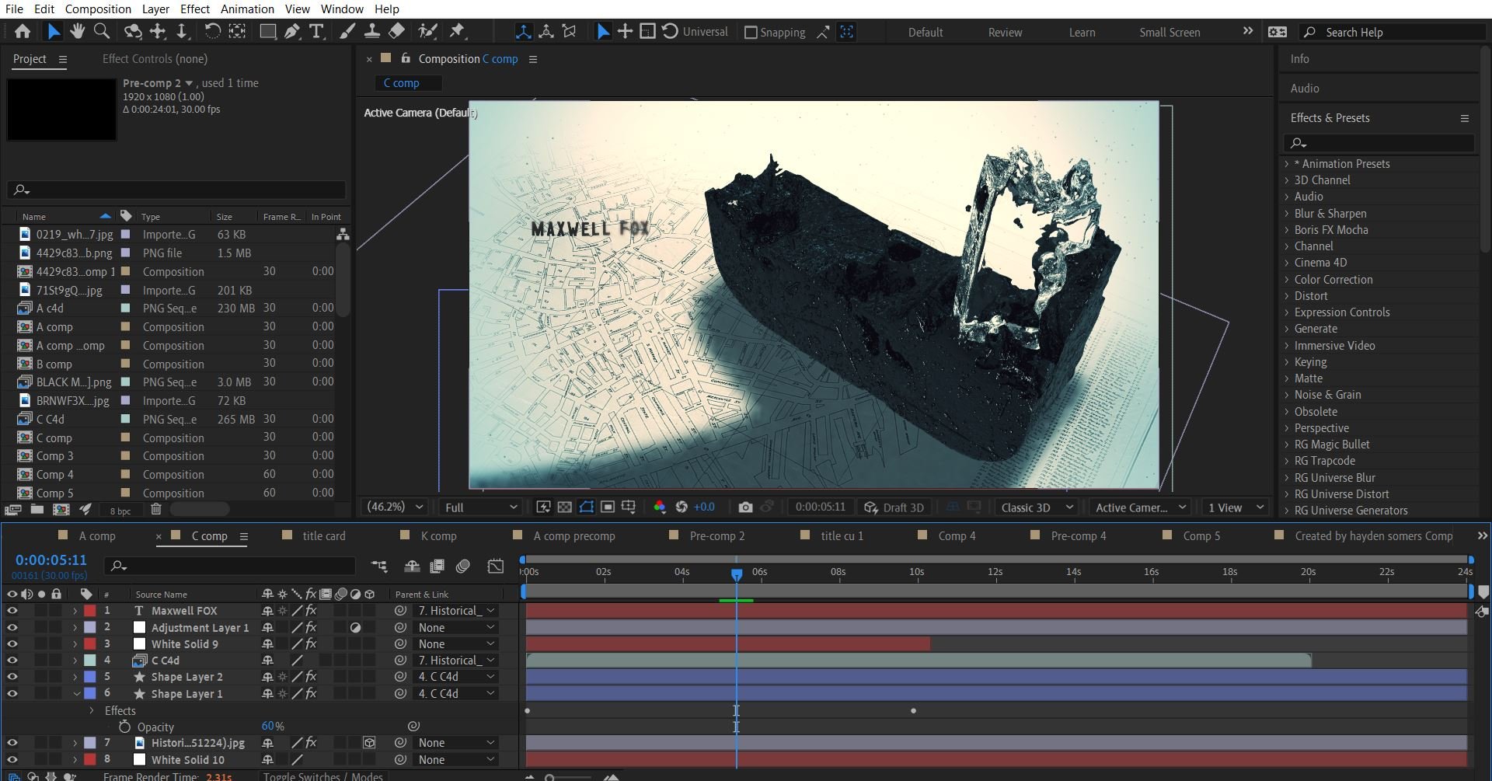The image size is (1492, 781).
Task: Select the Hand tool
Action: pyautogui.click(x=77, y=32)
